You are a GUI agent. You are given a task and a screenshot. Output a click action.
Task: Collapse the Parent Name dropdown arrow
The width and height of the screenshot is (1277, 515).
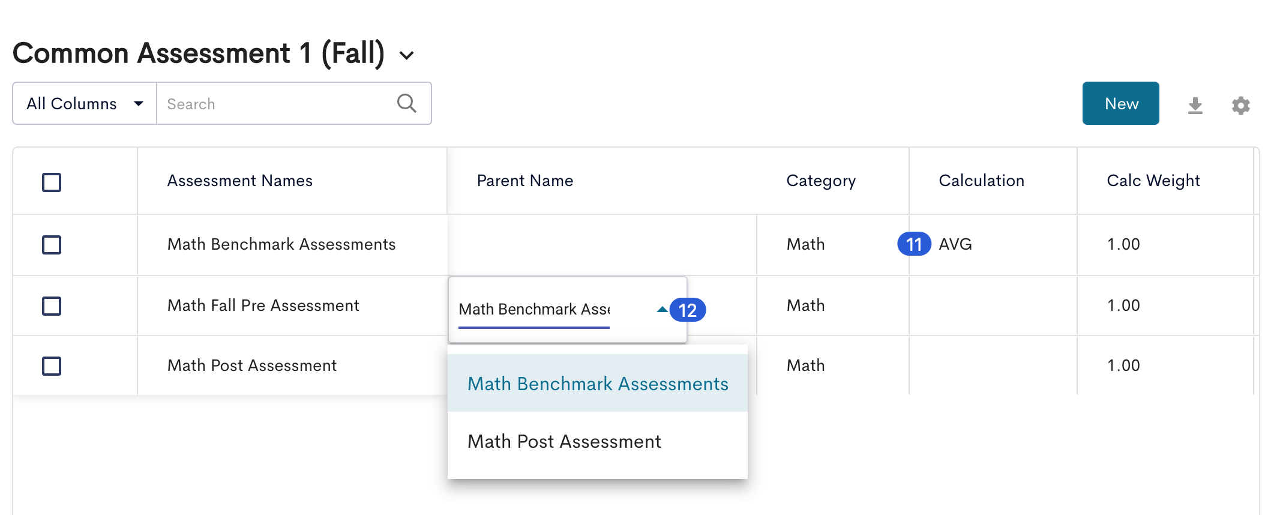coord(662,310)
